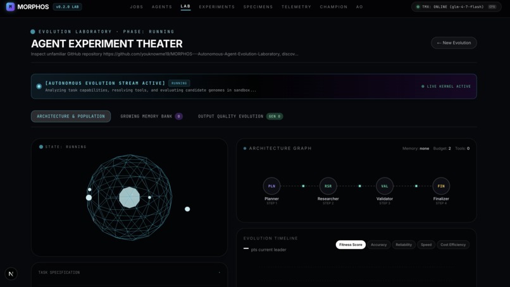
Task: Click the Architecture Graph heading
Action: click(280, 148)
